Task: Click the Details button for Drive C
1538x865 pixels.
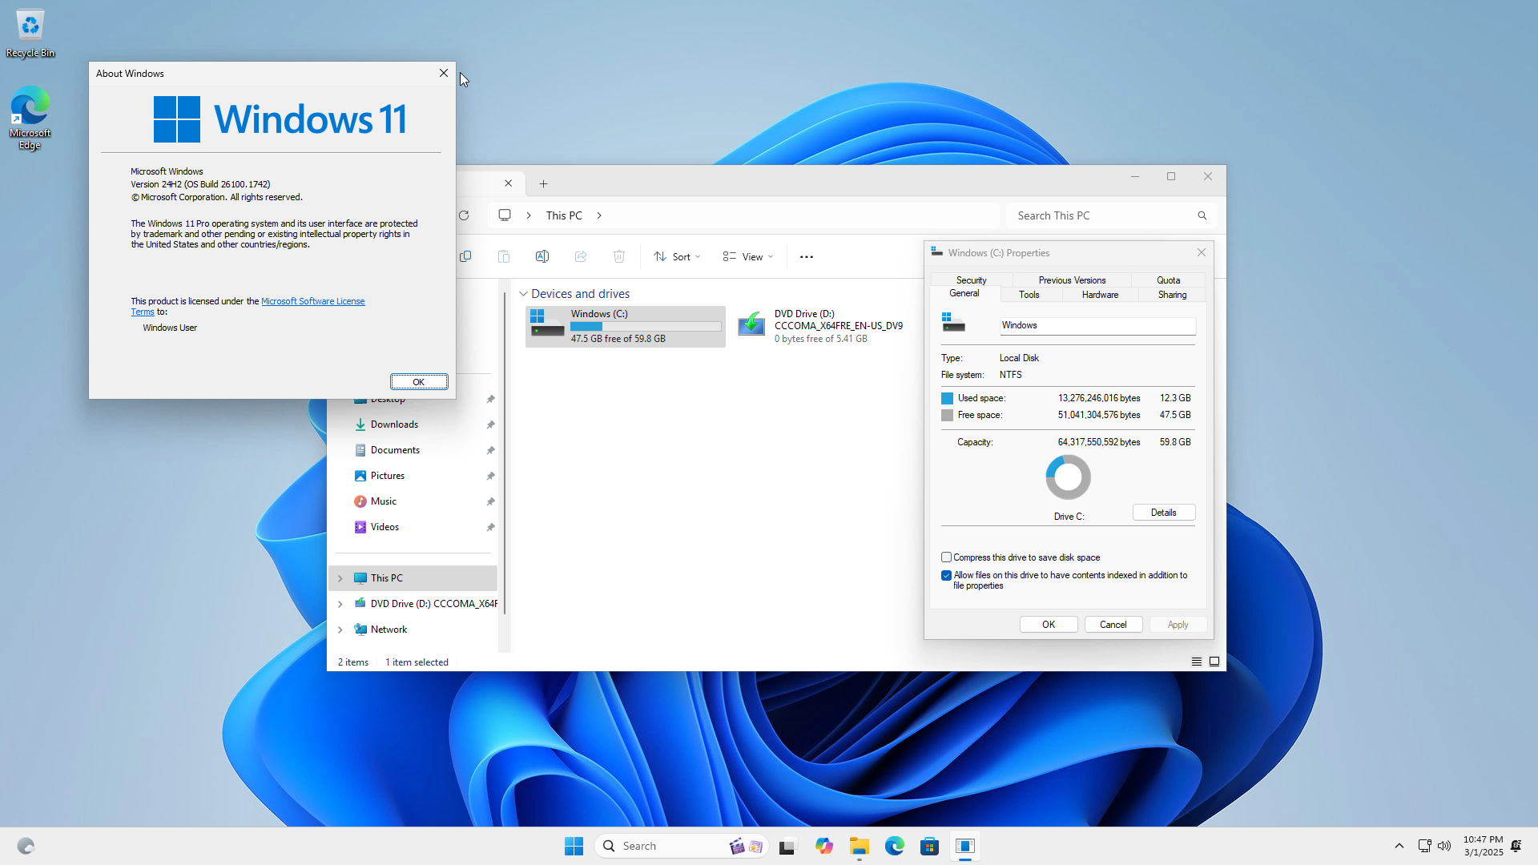Action: 1163,513
